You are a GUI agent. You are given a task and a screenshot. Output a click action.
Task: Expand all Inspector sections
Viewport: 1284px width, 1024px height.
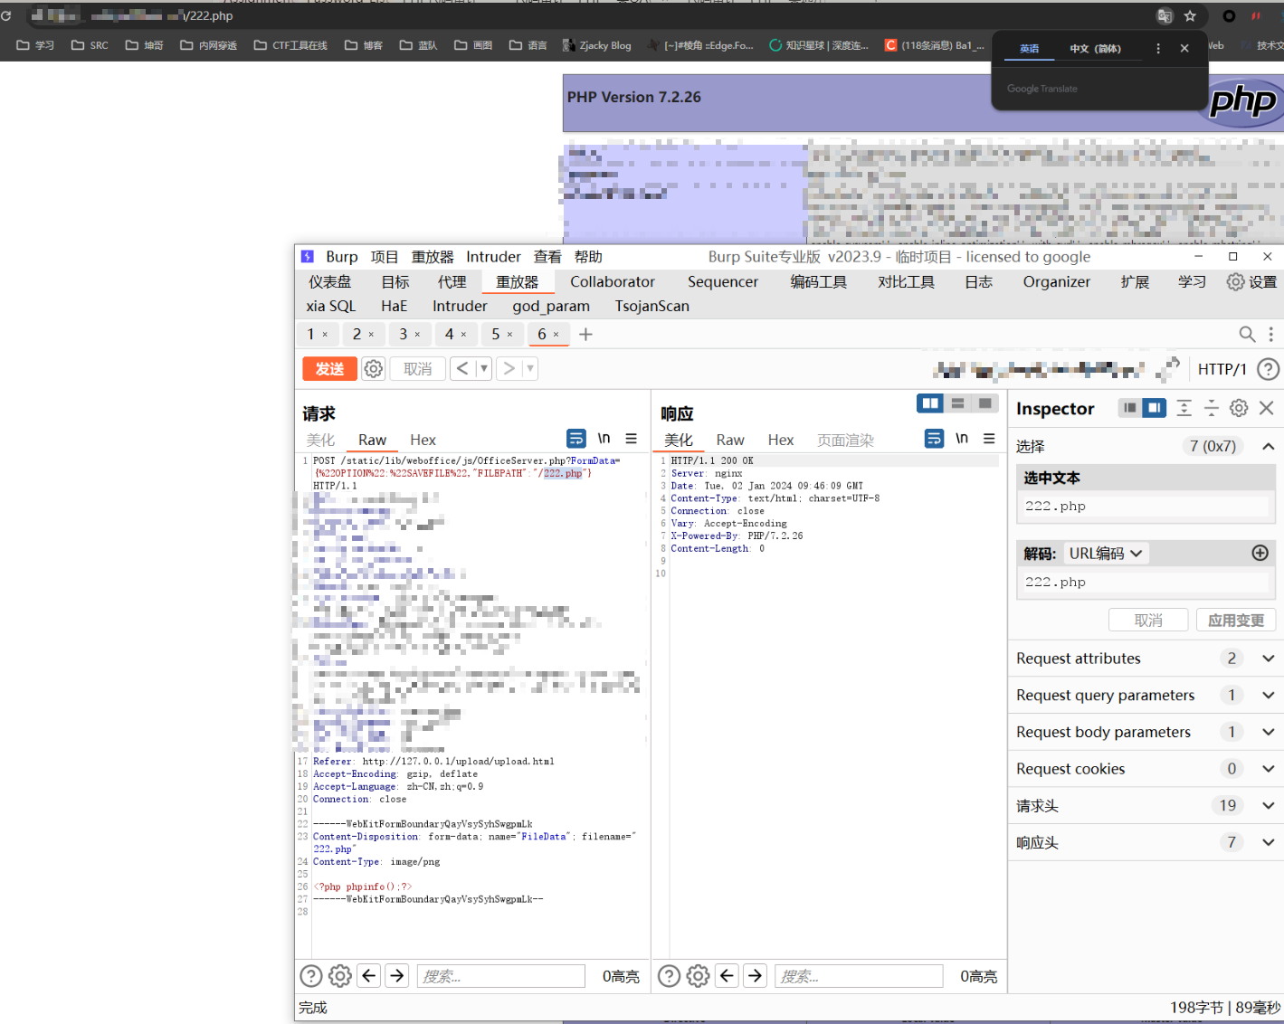[x=1184, y=408]
